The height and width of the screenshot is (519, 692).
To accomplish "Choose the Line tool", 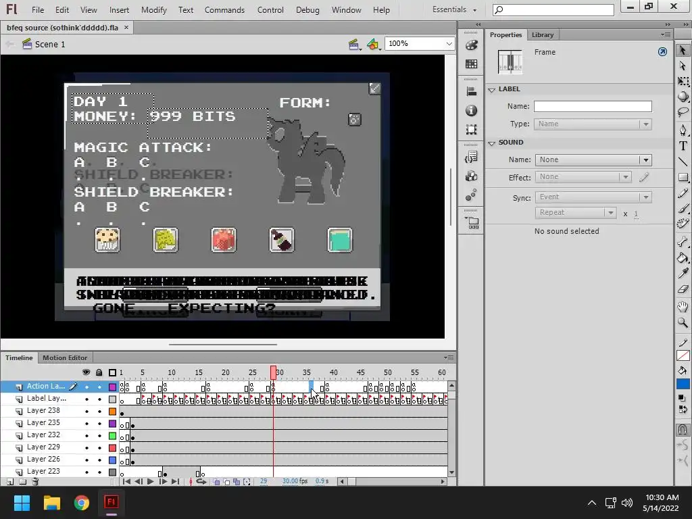I will (x=683, y=161).
